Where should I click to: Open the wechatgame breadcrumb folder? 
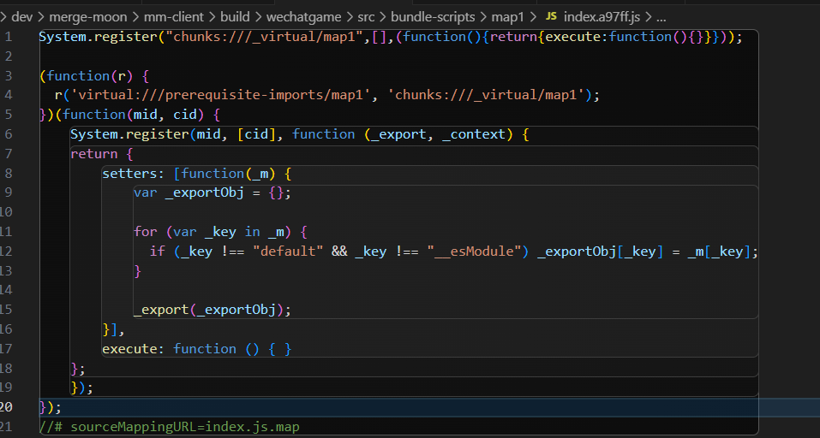pyautogui.click(x=305, y=17)
